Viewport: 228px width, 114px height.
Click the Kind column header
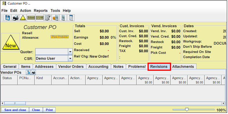(x=43, y=80)
